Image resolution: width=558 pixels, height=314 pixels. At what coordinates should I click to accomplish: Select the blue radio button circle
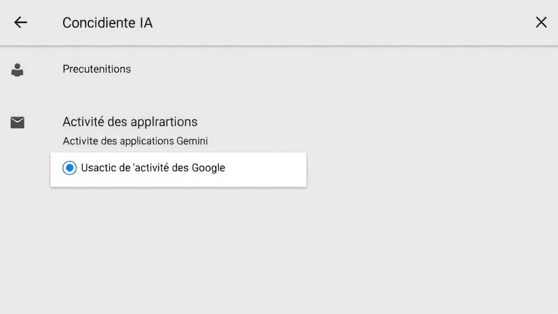point(69,168)
